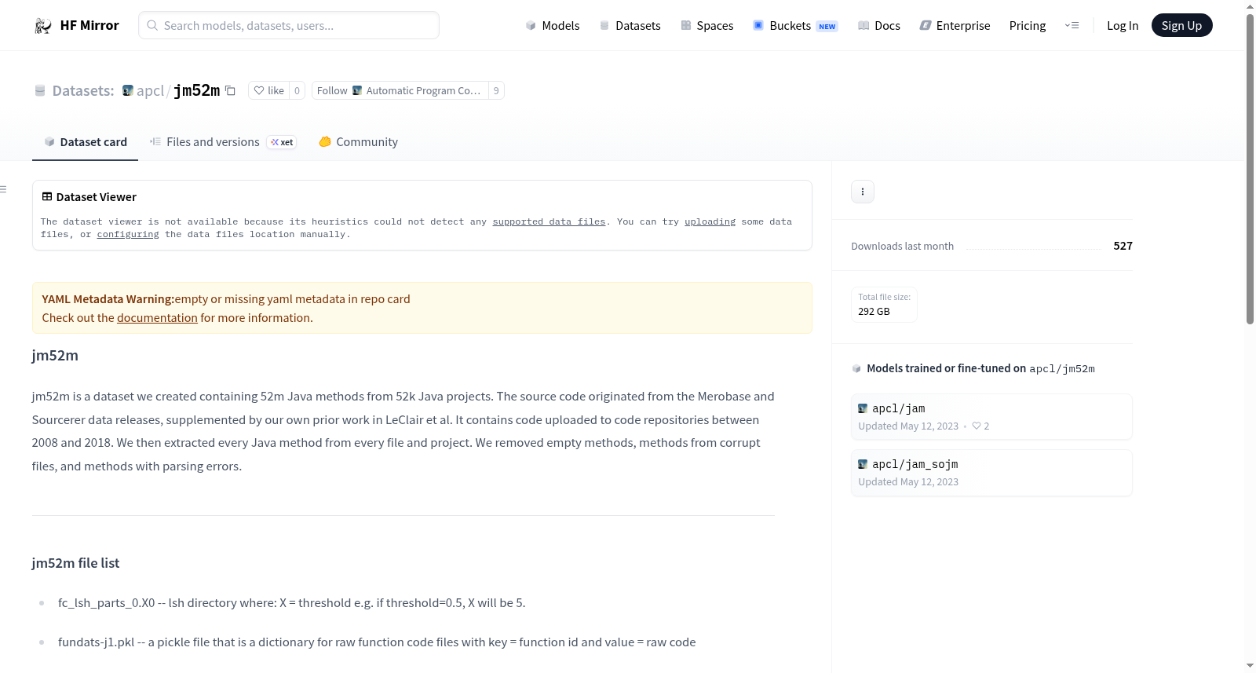Screen dimensions: 1256x673
Task: Click the Files and versions list icon
Action: pos(155,142)
